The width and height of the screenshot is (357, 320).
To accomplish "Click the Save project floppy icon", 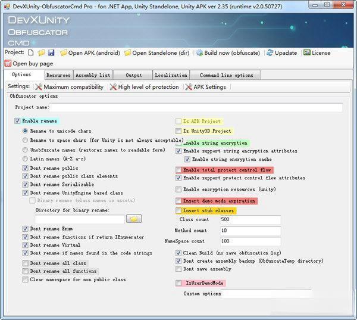I will point(51,52).
